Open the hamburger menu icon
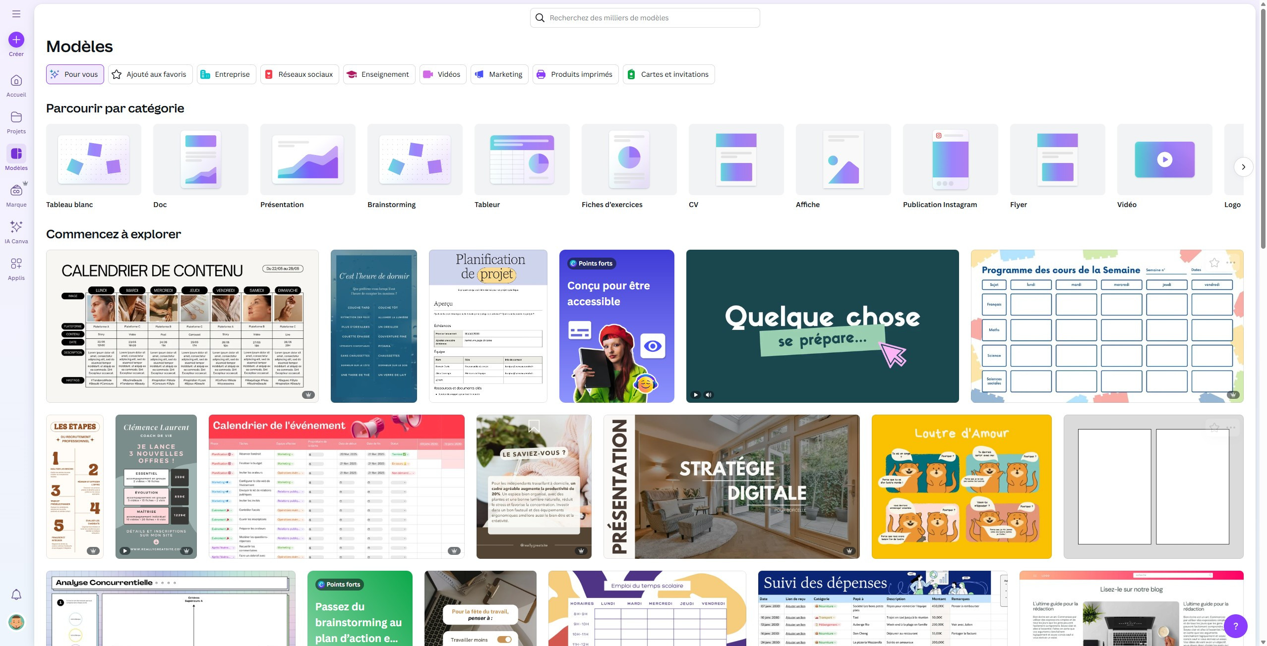Image resolution: width=1267 pixels, height=646 pixels. 16,14
